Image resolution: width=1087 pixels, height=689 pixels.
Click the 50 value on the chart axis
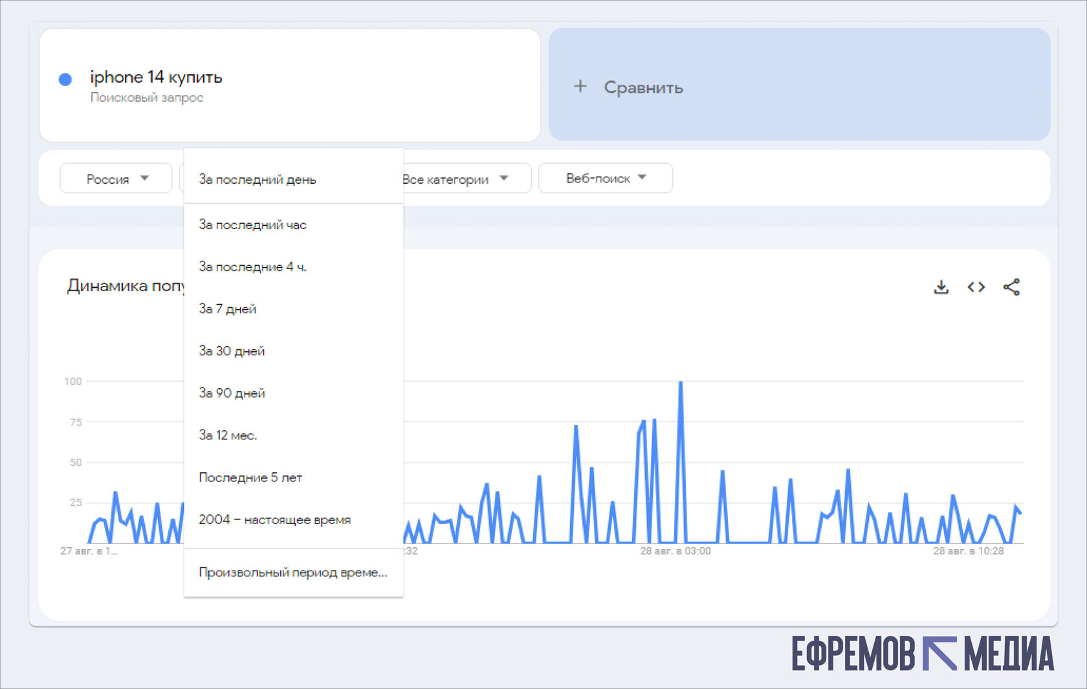pos(76,463)
